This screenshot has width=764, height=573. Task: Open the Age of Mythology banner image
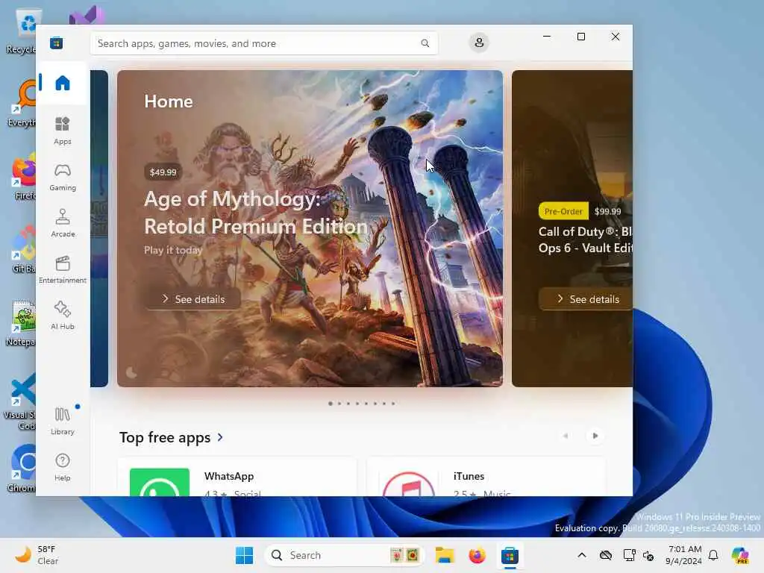tap(310, 228)
